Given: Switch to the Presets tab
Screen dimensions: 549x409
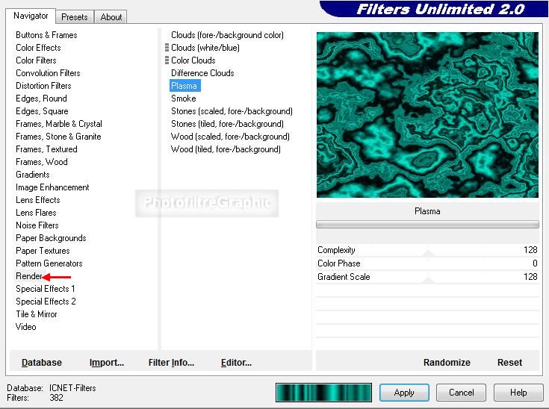Looking at the screenshot, I should click(x=74, y=17).
